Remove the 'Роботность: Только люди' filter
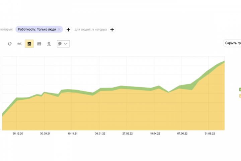The height and width of the screenshot is (161, 241). (59, 30)
